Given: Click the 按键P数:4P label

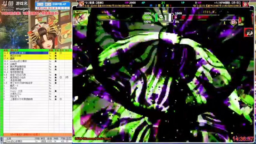Looking at the screenshot, I should click(59, 4).
